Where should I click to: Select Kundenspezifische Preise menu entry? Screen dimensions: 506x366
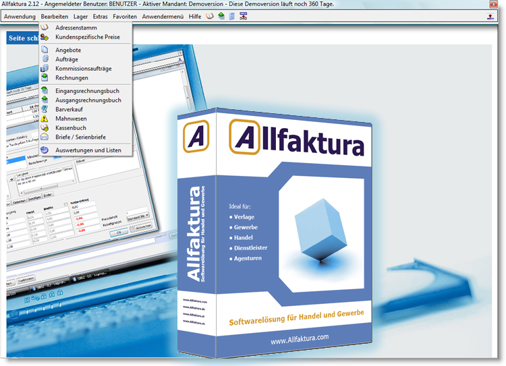(x=86, y=37)
